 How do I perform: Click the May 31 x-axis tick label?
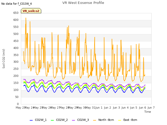[90, 108]
